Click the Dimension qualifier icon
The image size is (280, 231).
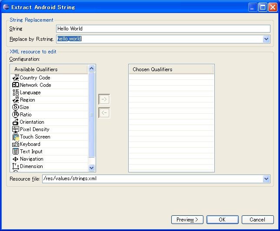click(x=16, y=166)
